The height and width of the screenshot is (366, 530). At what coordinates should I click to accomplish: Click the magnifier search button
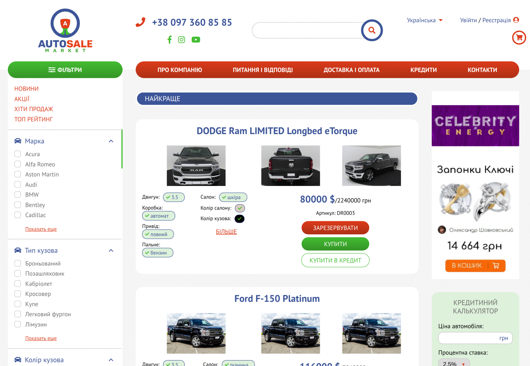click(x=372, y=30)
